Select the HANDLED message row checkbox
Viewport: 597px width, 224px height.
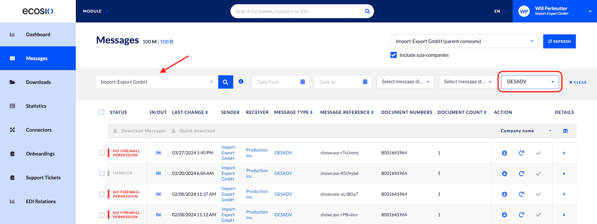101,173
